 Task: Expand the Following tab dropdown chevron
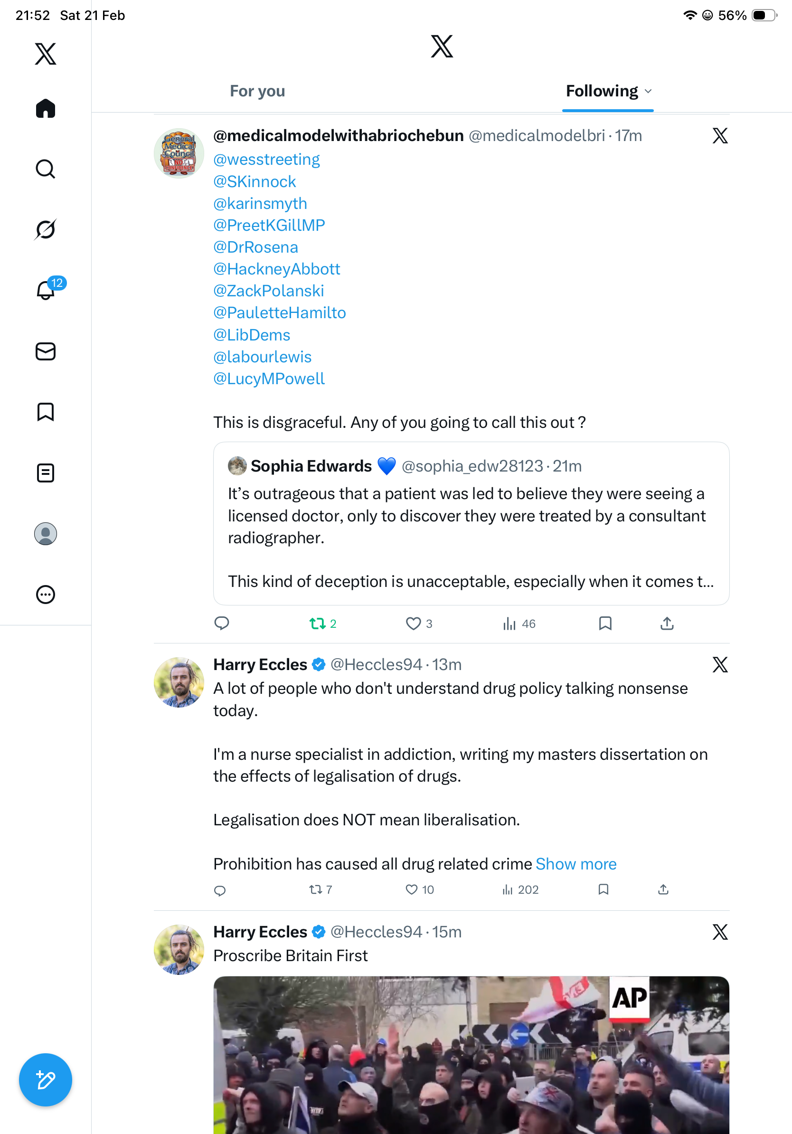point(648,91)
